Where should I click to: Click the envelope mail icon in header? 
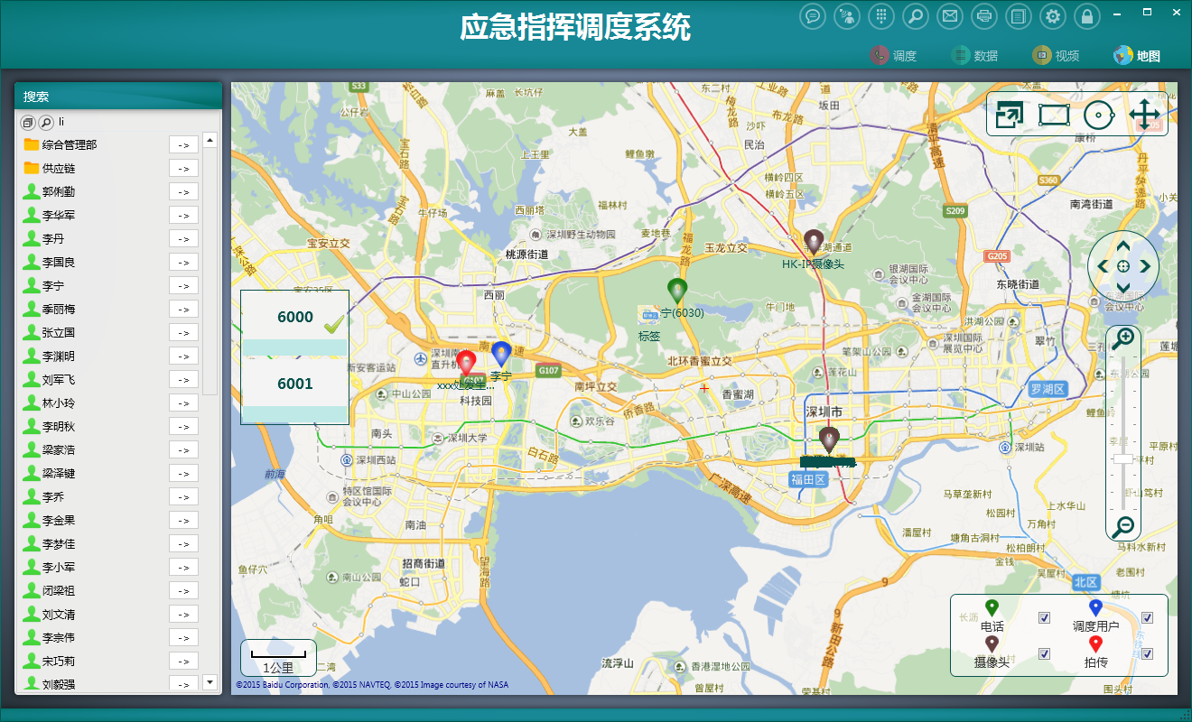(x=949, y=16)
